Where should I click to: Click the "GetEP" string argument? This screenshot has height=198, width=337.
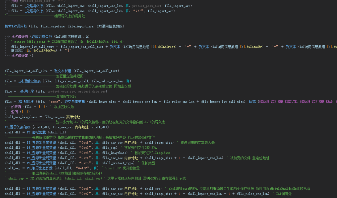(x=81, y=168)
